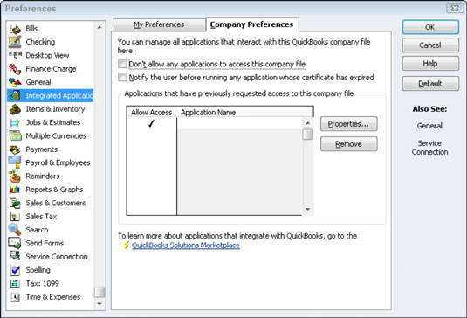Viewport: 467px width, 318px height.
Task: Open the Time & Expenses icon
Action: [x=15, y=297]
